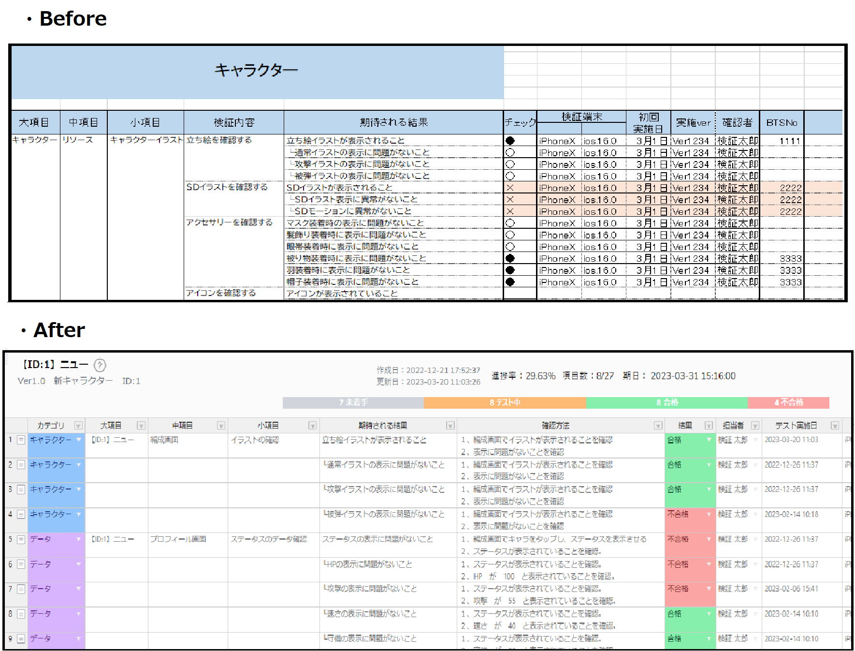Click the filter icon in 期待される結果 header

(450, 426)
